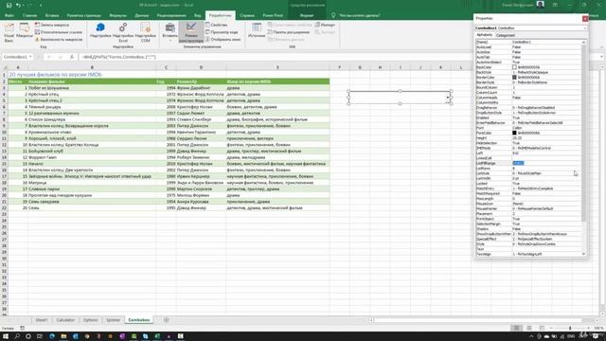Click the ComboBox dropdown arrow on sheet

click(448, 98)
